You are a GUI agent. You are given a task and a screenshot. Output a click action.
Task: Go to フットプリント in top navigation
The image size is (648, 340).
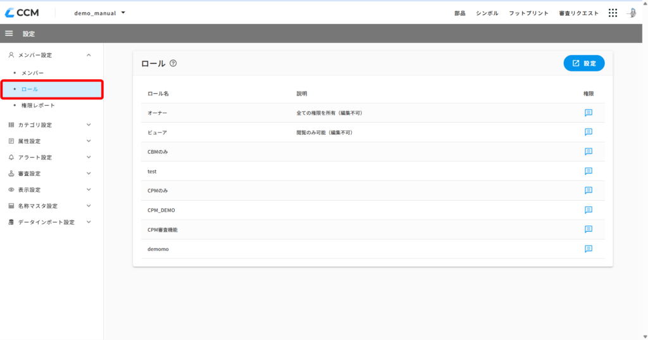(528, 13)
